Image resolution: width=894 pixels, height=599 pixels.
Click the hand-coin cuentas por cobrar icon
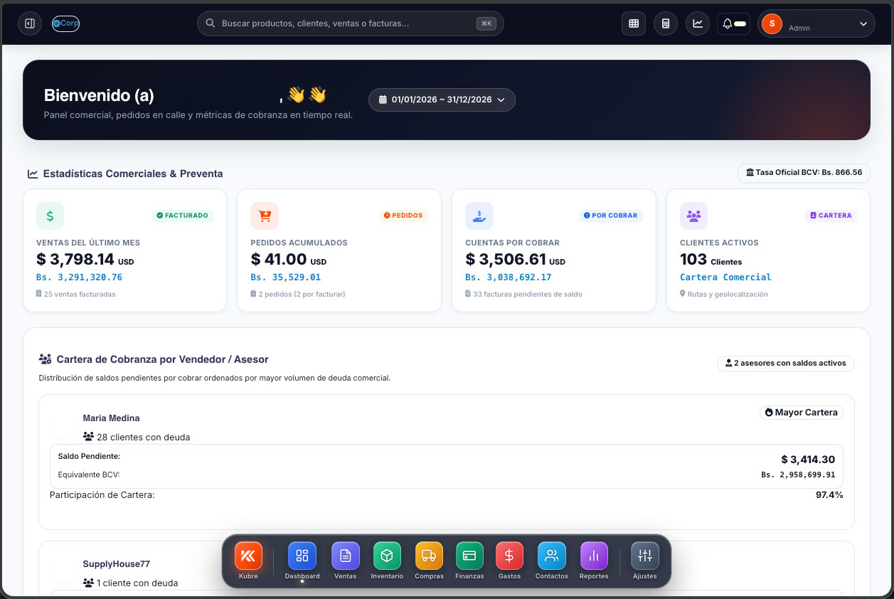point(479,216)
